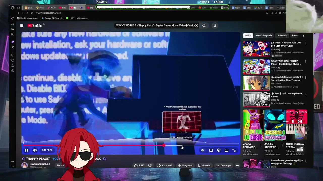Viewport: 323px width, 181px height.
Task: Click the Descargar download button
Action: tap(224, 165)
